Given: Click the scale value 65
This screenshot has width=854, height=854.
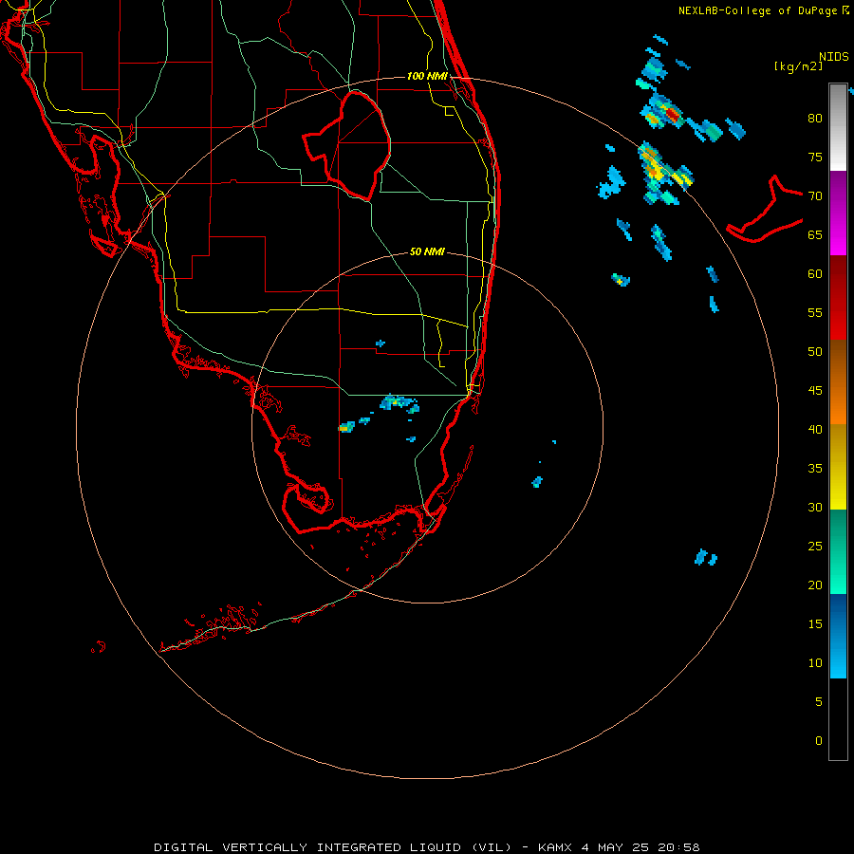Looking at the screenshot, I should pos(815,234).
